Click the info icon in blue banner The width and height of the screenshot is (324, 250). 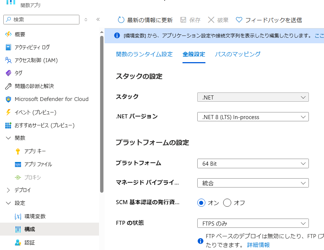click(117, 36)
